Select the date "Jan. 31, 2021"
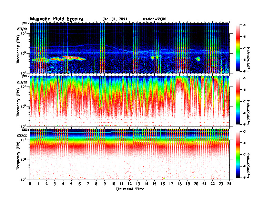273x211 pixels. point(115,19)
